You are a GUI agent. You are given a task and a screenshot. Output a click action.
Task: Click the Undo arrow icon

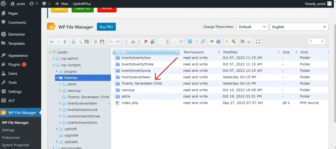pyautogui.click(x=111, y=42)
